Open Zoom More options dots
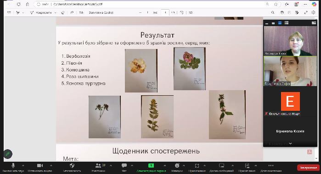Screen dimensions: 321x174 (271, 168)
